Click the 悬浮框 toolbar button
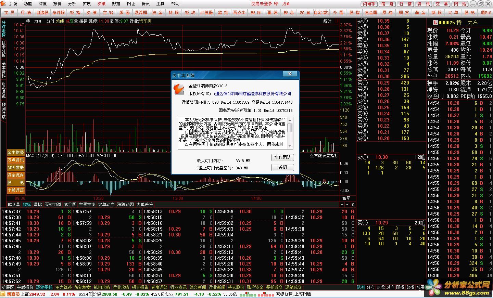 pos(141,12)
